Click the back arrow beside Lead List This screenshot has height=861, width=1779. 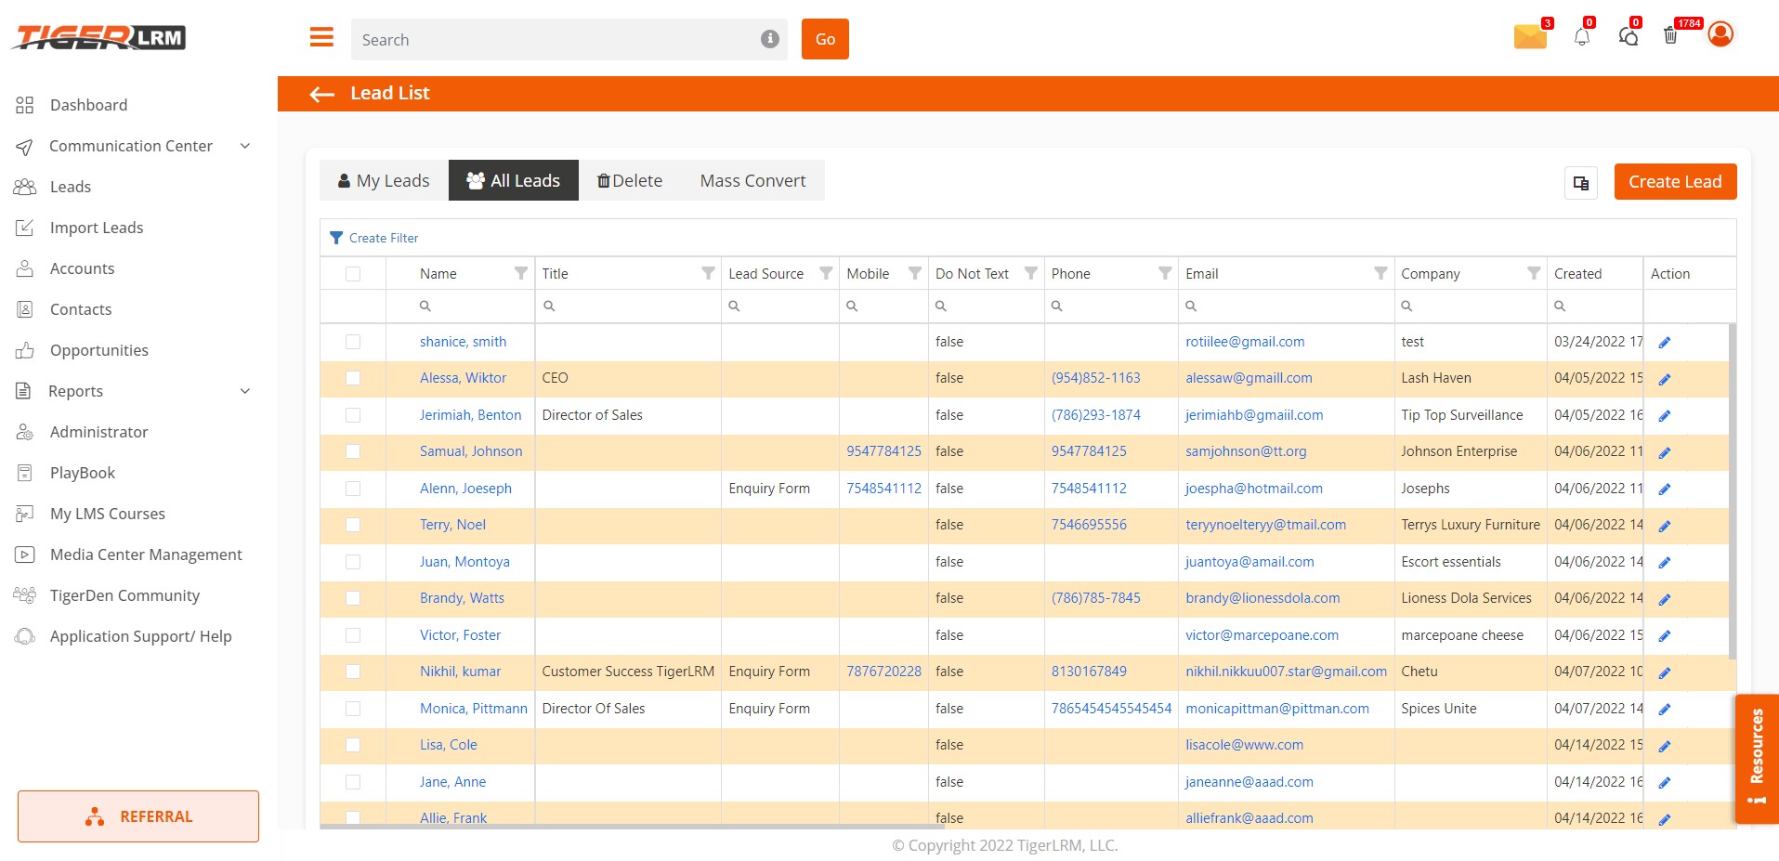(322, 94)
